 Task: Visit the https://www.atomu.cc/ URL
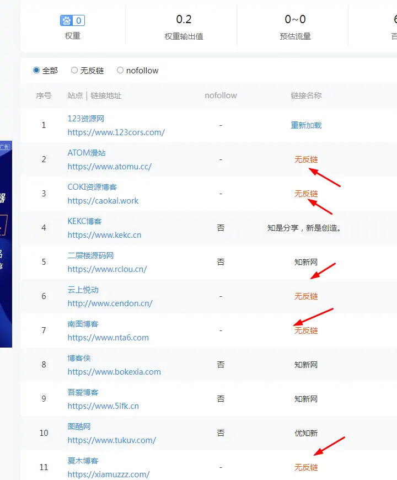[109, 166]
